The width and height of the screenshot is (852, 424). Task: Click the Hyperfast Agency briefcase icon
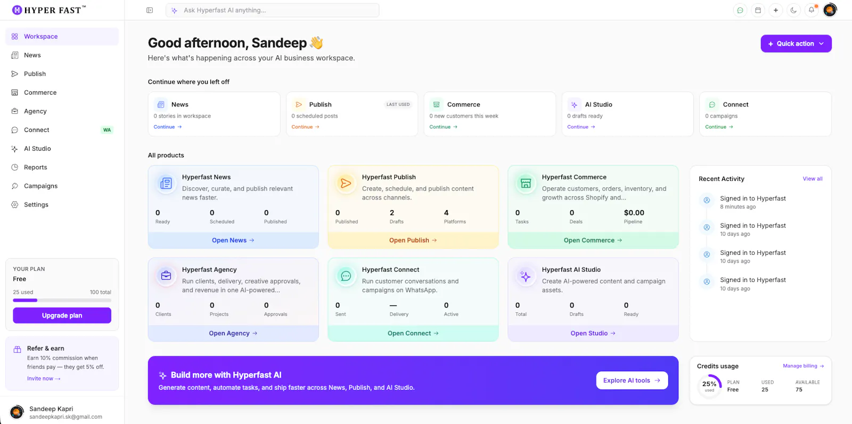[166, 276]
